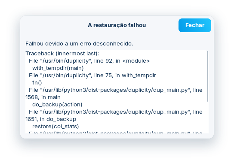Click the "<module>" text in the traceback
The height and width of the screenshot is (163, 234).
(x=136, y=61)
